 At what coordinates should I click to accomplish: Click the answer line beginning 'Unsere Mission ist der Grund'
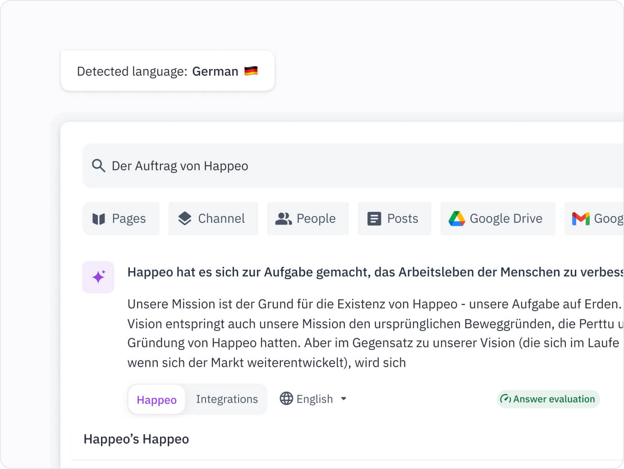point(375,304)
